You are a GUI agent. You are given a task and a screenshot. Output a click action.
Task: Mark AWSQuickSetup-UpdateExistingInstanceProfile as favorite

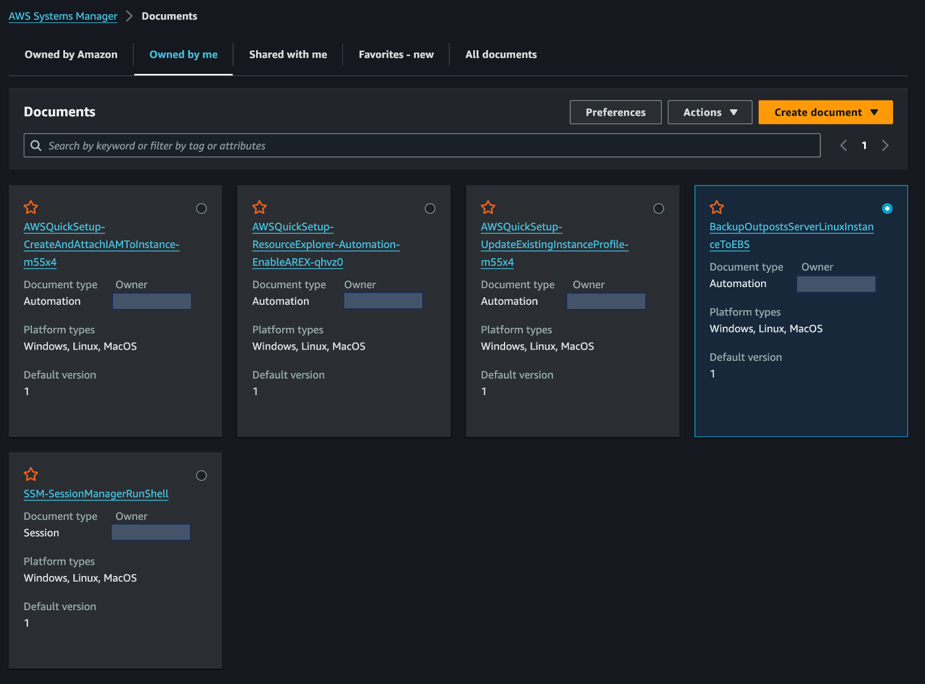click(488, 207)
